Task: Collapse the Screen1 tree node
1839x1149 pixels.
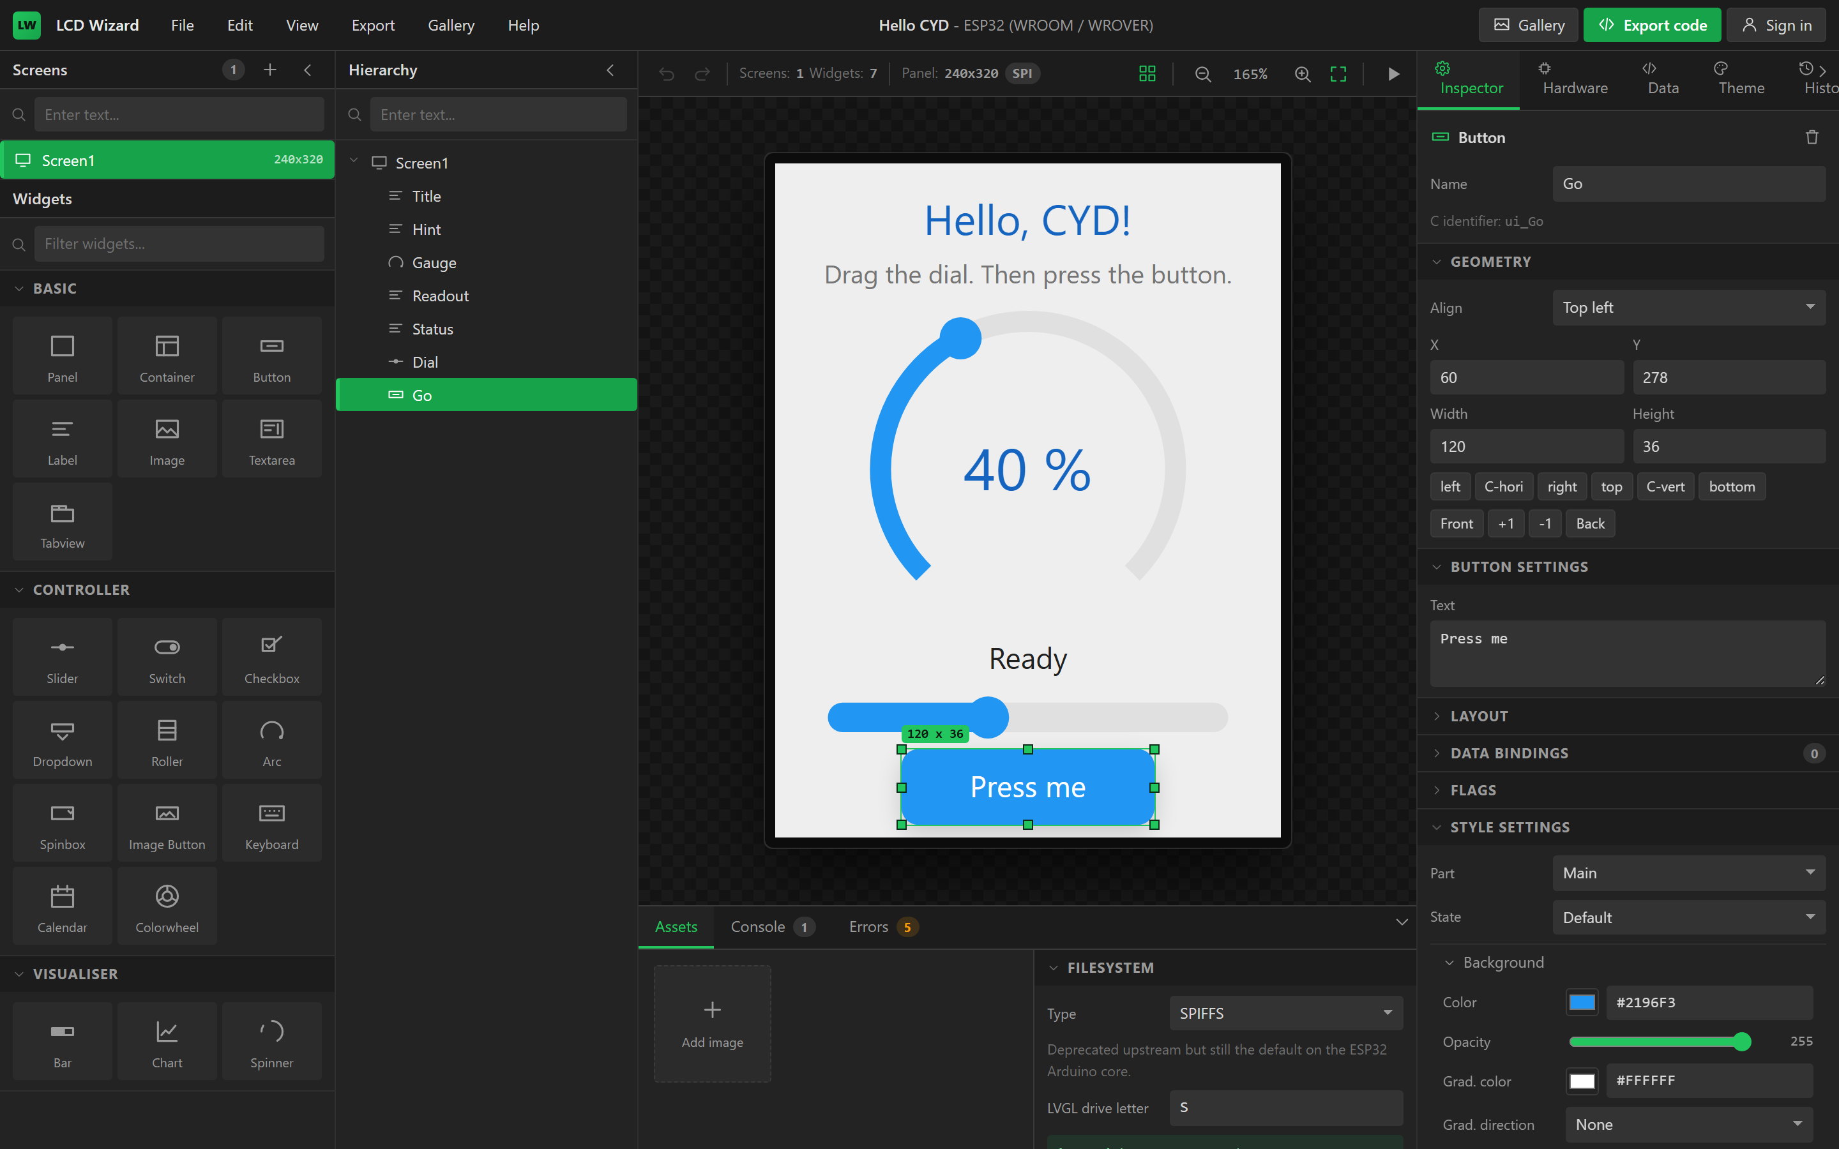Action: (353, 161)
